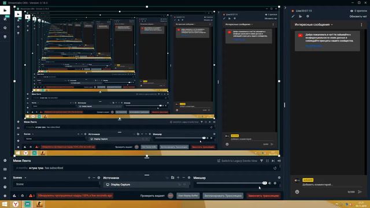
Task: Open the circular icon after pencil icons
Action: (x=308, y=16)
